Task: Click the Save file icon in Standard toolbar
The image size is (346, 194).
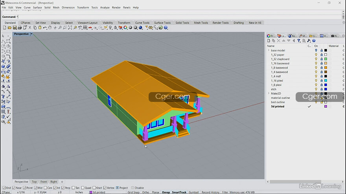Action: coord(15,28)
